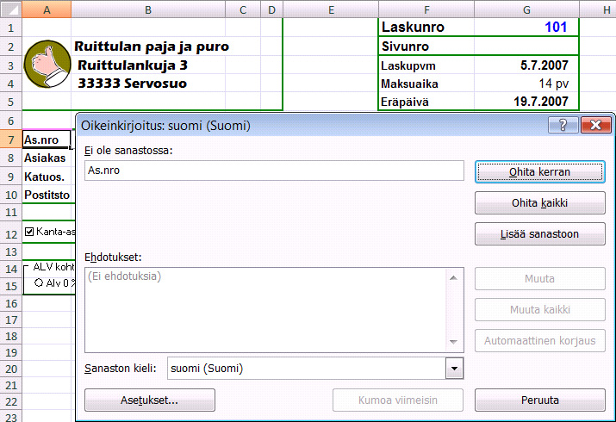Image resolution: width=616 pixels, height=422 pixels.
Task: Close the Oikeinkirjoitus dialog
Action: point(595,125)
